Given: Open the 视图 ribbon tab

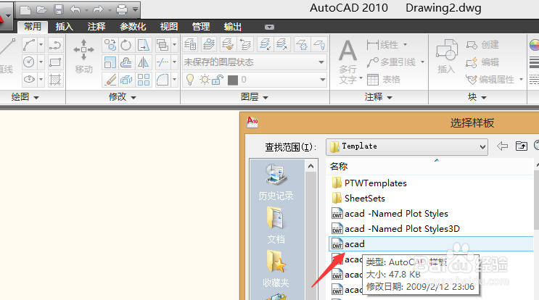Looking at the screenshot, I should coord(169,26).
